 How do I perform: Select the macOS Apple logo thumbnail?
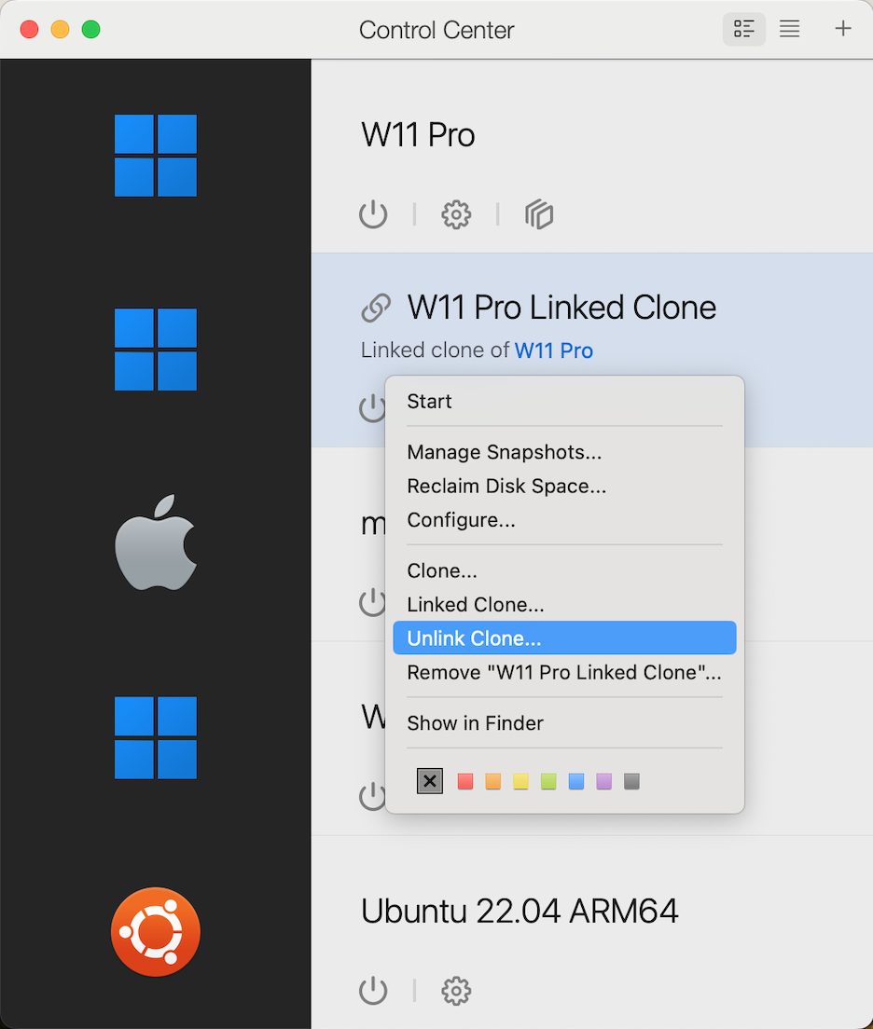[x=156, y=542]
